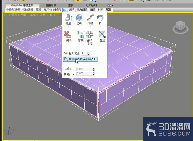Switch to the 选择 ribbon tab
This screenshot has width=193, height=141.
[x=71, y=5]
